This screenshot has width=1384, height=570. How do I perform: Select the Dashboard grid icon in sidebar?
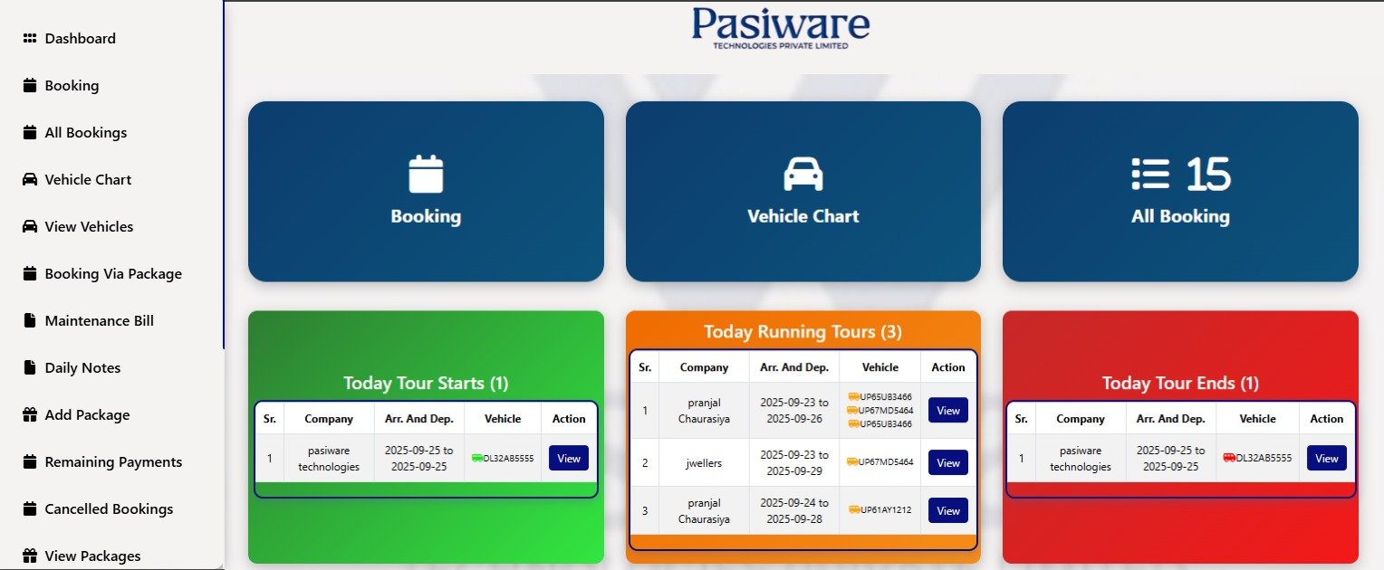tap(27, 38)
